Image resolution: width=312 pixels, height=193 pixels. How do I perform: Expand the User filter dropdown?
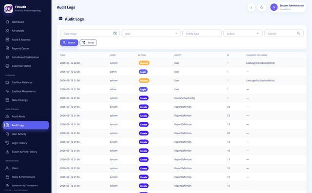151,34
